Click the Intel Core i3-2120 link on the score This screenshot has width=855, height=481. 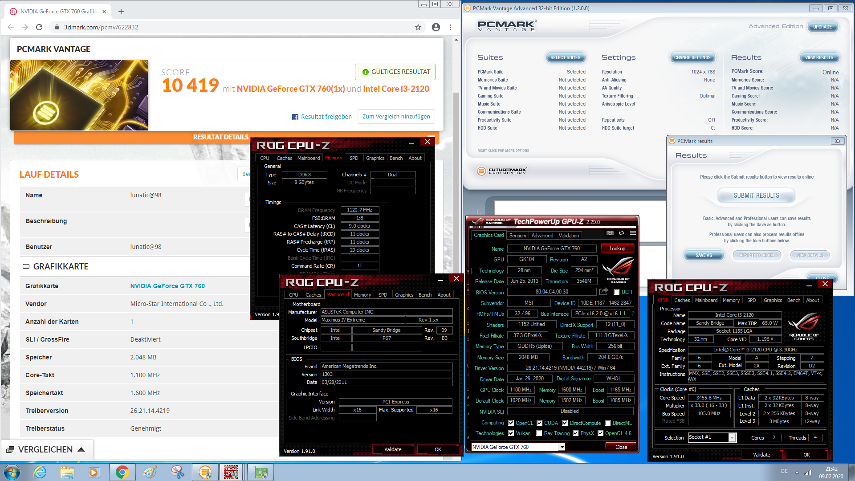[x=396, y=89]
